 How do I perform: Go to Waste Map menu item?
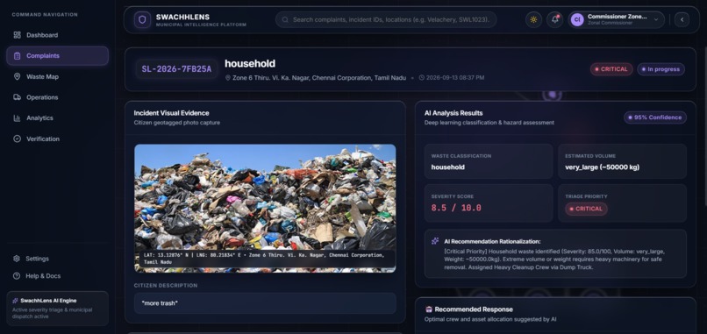(57, 76)
